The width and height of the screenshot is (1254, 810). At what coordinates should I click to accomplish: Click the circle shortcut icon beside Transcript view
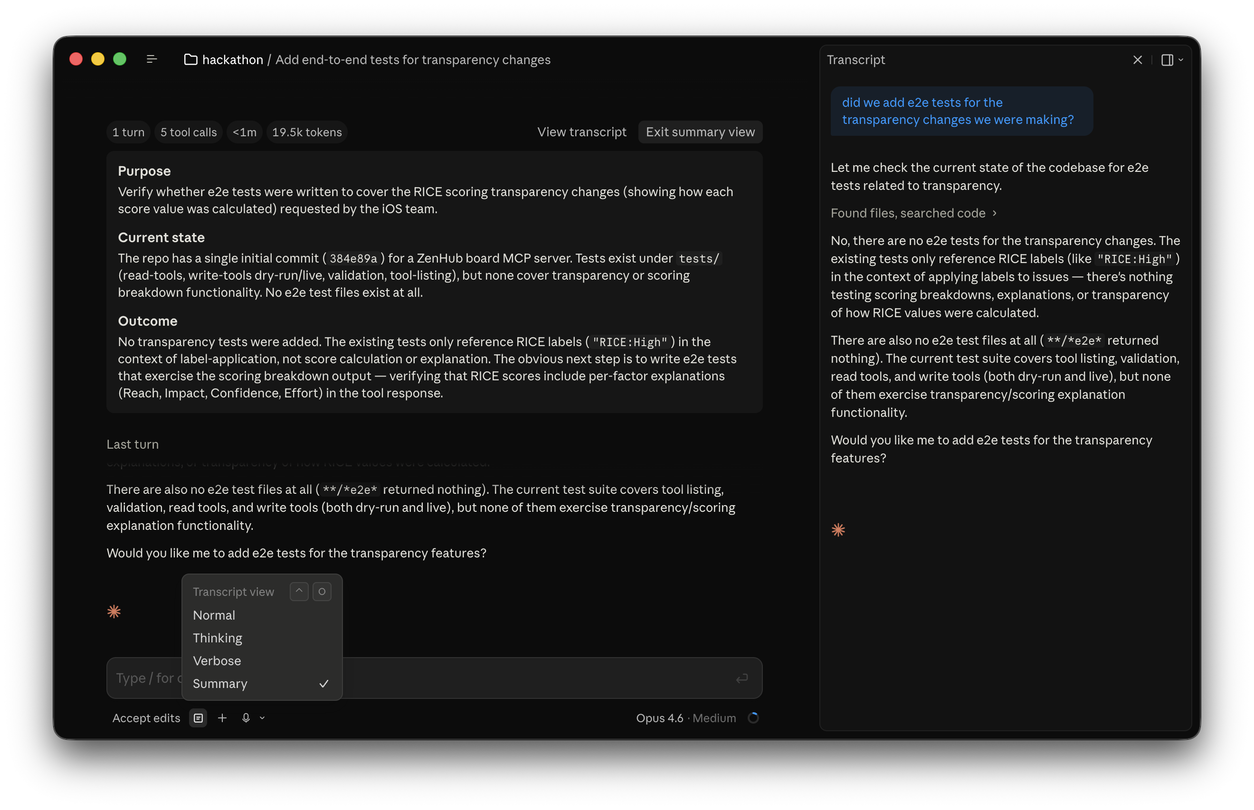click(322, 591)
